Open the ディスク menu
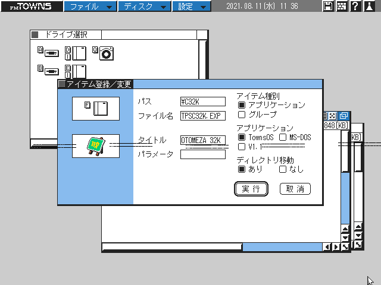 pos(145,7)
